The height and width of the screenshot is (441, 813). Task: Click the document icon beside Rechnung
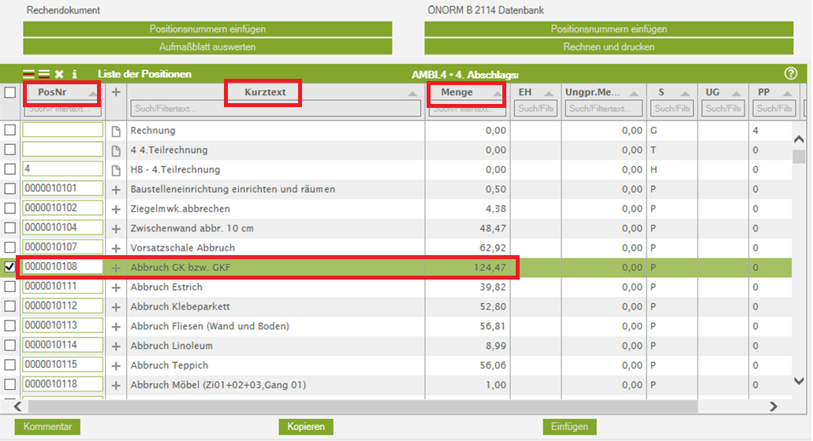(x=116, y=131)
